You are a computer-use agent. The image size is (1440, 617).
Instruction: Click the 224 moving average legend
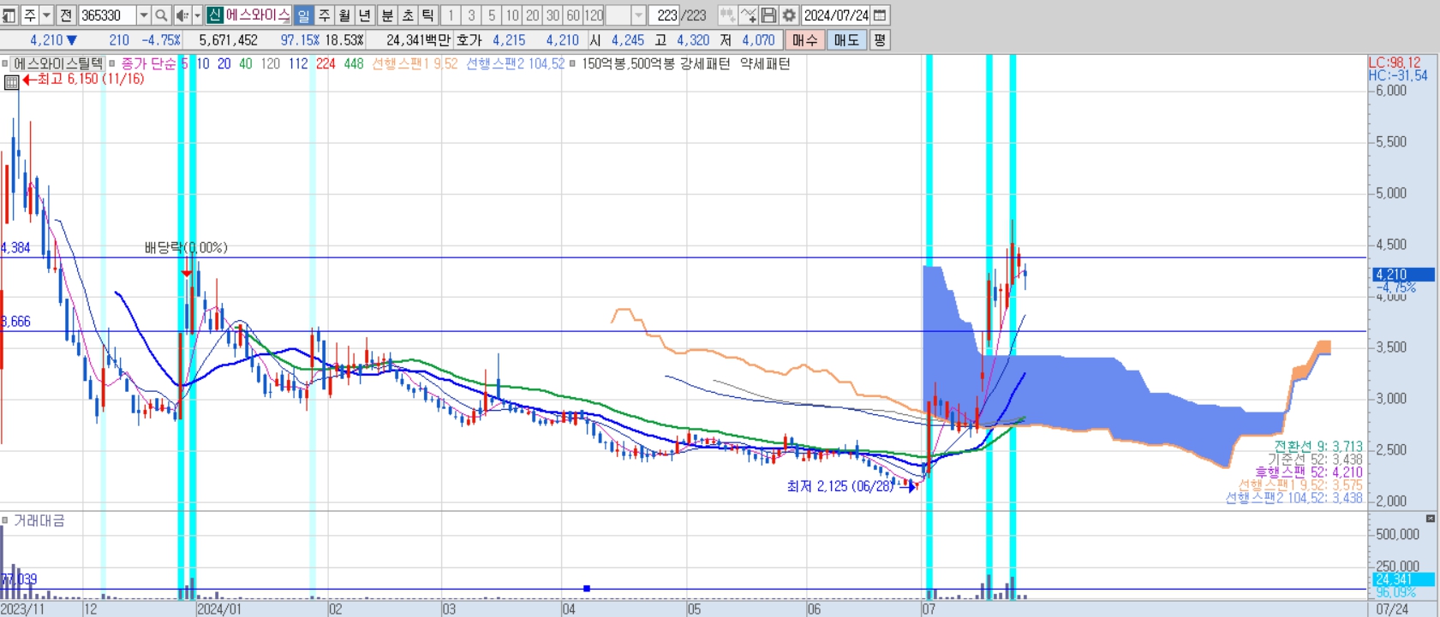[x=326, y=63]
